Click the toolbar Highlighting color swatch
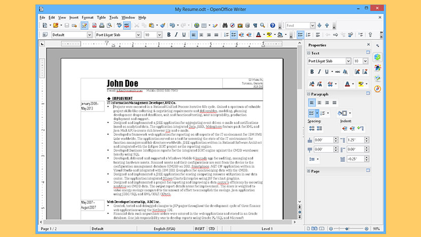Image resolution: width=421 pixels, height=237 pixels. pyautogui.click(x=269, y=35)
